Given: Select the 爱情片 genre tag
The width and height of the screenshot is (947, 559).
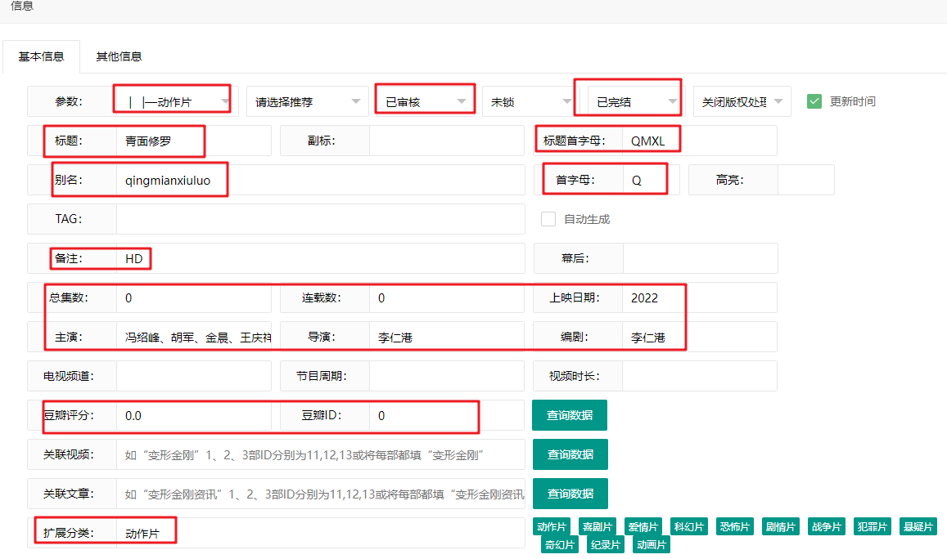Looking at the screenshot, I should 643,526.
